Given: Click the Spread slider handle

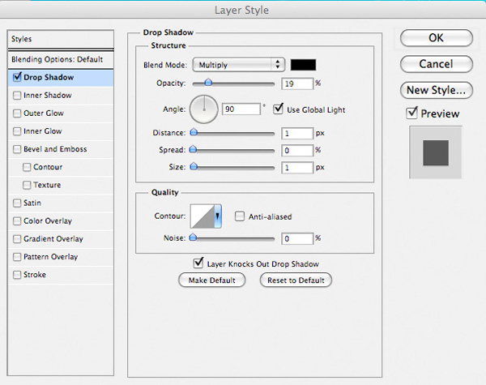Looking at the screenshot, I should pyautogui.click(x=193, y=149).
